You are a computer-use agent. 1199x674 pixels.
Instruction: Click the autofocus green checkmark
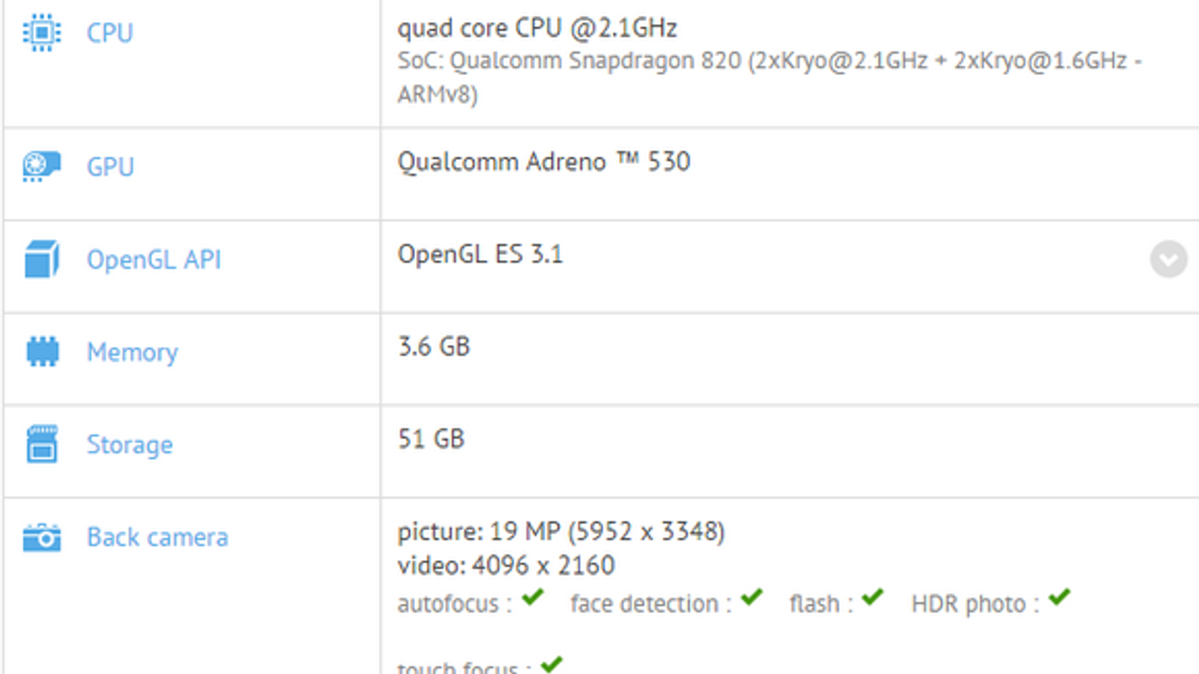[x=533, y=598]
